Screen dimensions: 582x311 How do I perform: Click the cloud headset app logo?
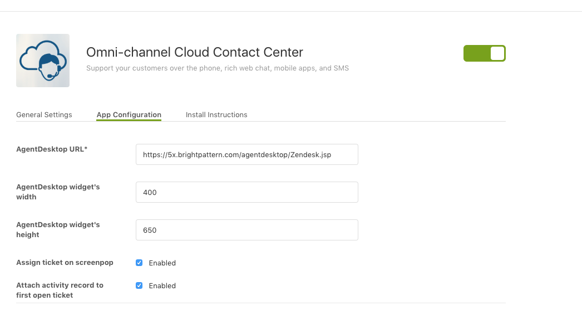point(43,61)
